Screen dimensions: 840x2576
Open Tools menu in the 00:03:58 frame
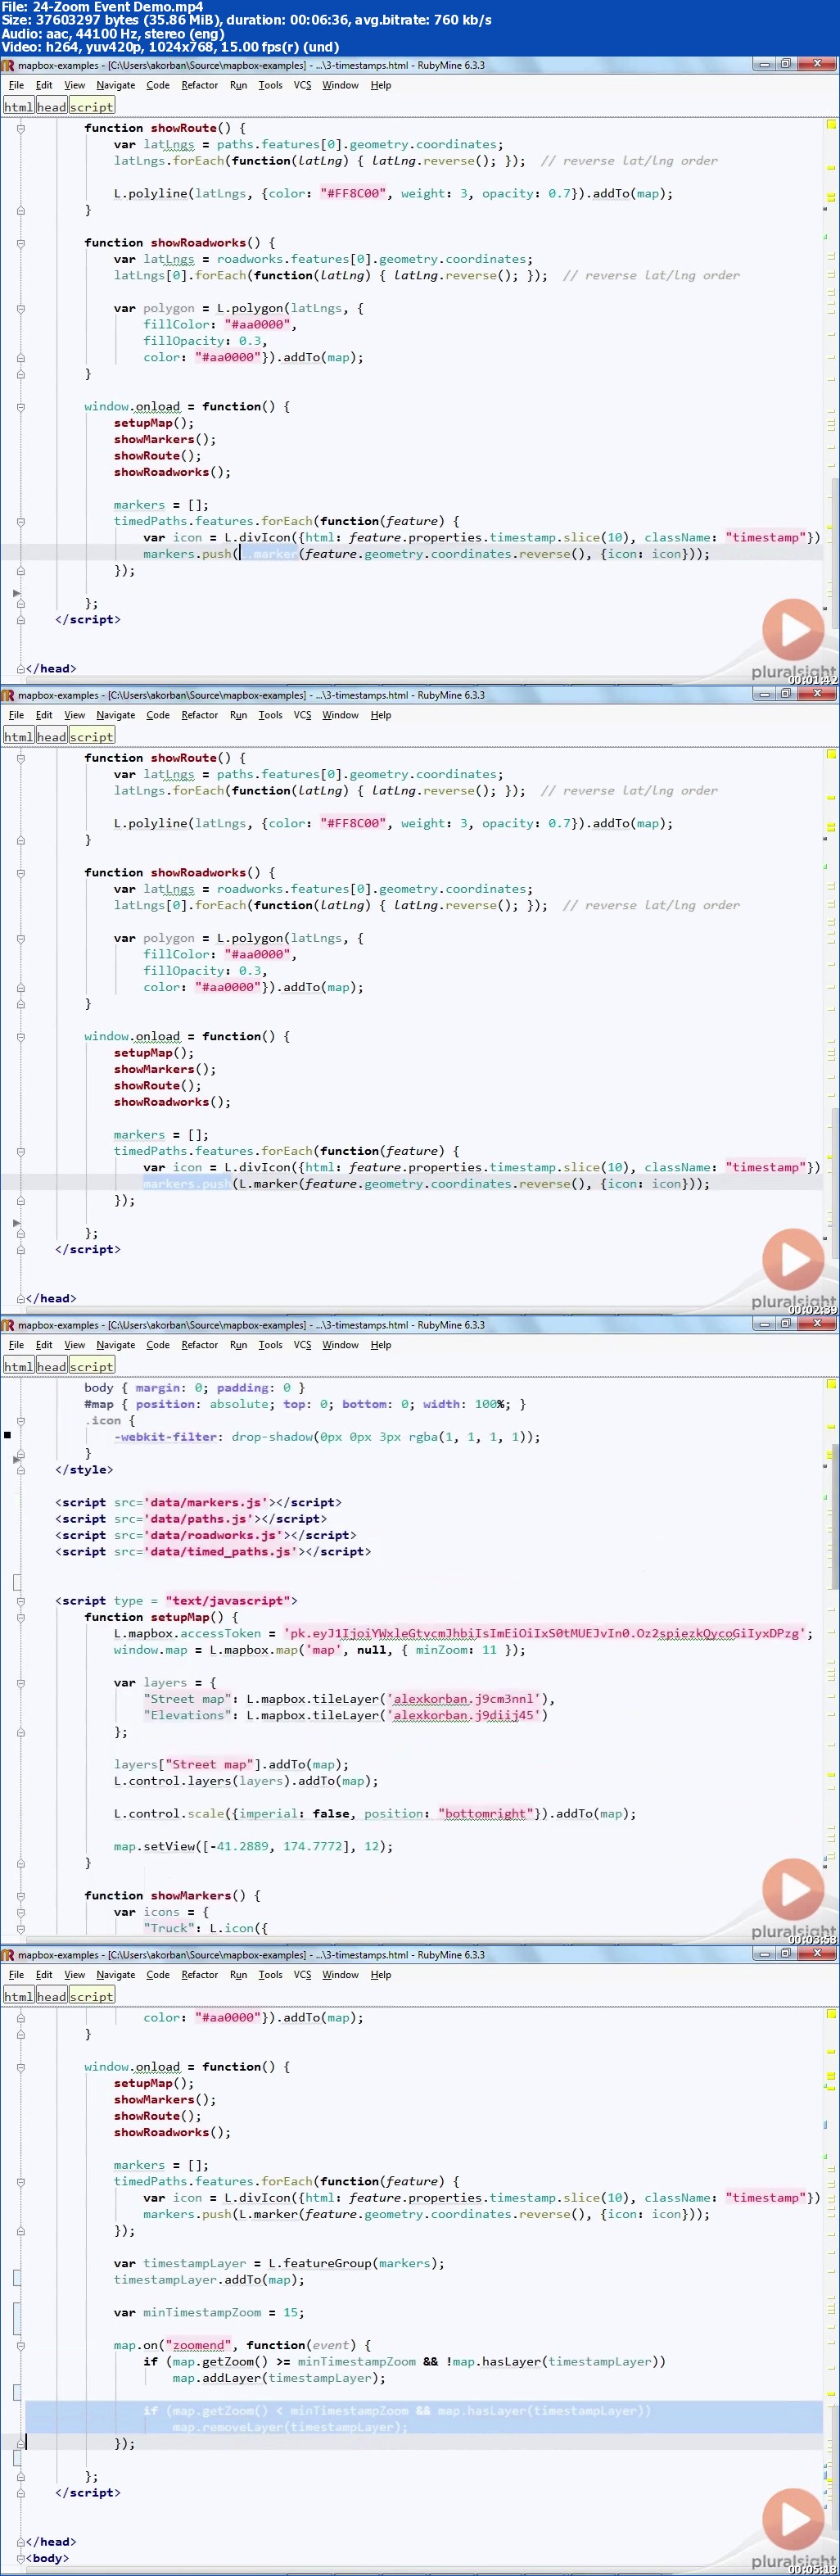coord(270,1345)
